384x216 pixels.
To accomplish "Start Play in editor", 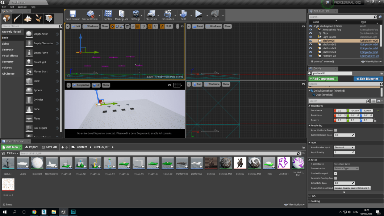I will coord(199,15).
